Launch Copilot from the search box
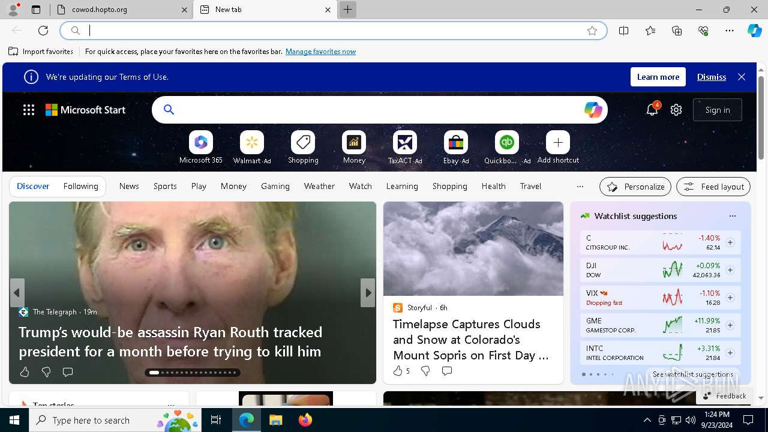This screenshot has width=768, height=432. pos(593,110)
